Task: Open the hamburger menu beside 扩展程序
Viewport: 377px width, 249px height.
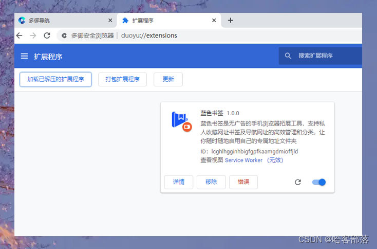Action: (24, 57)
